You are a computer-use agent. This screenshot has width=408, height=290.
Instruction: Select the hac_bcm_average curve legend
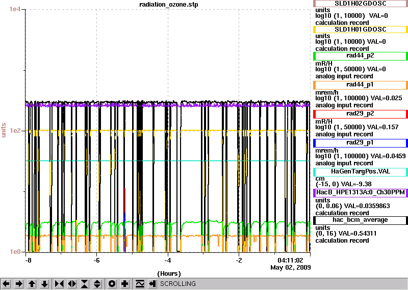point(361,220)
